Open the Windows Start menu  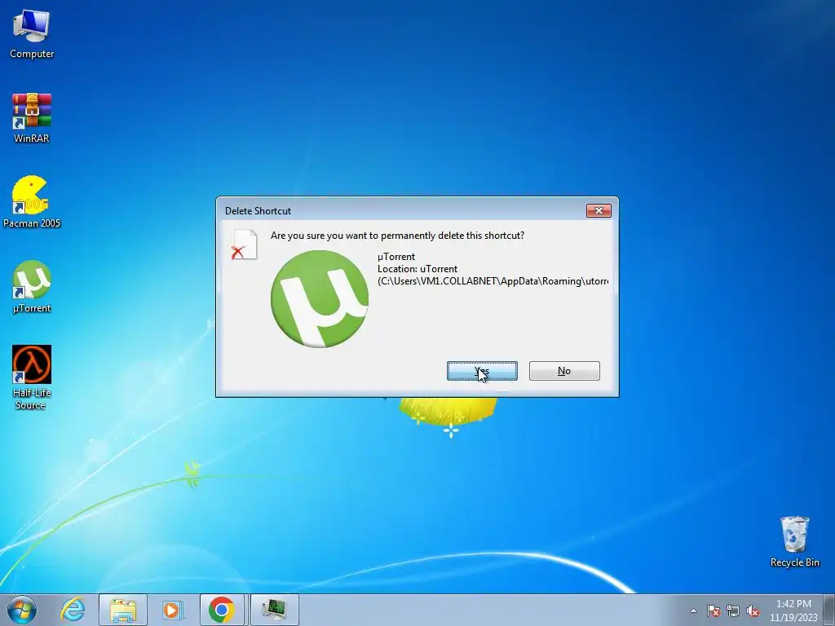point(22,610)
